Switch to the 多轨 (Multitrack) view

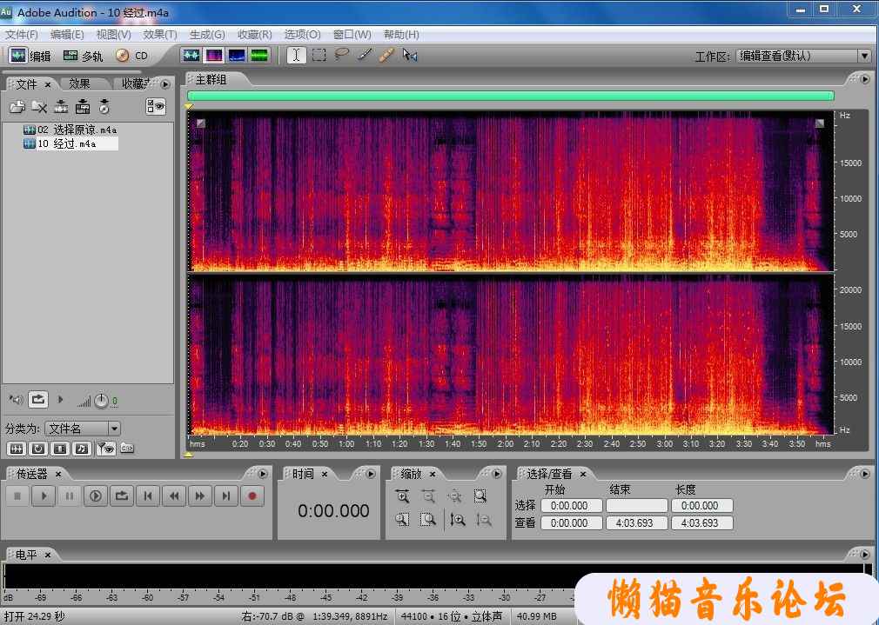[83, 56]
